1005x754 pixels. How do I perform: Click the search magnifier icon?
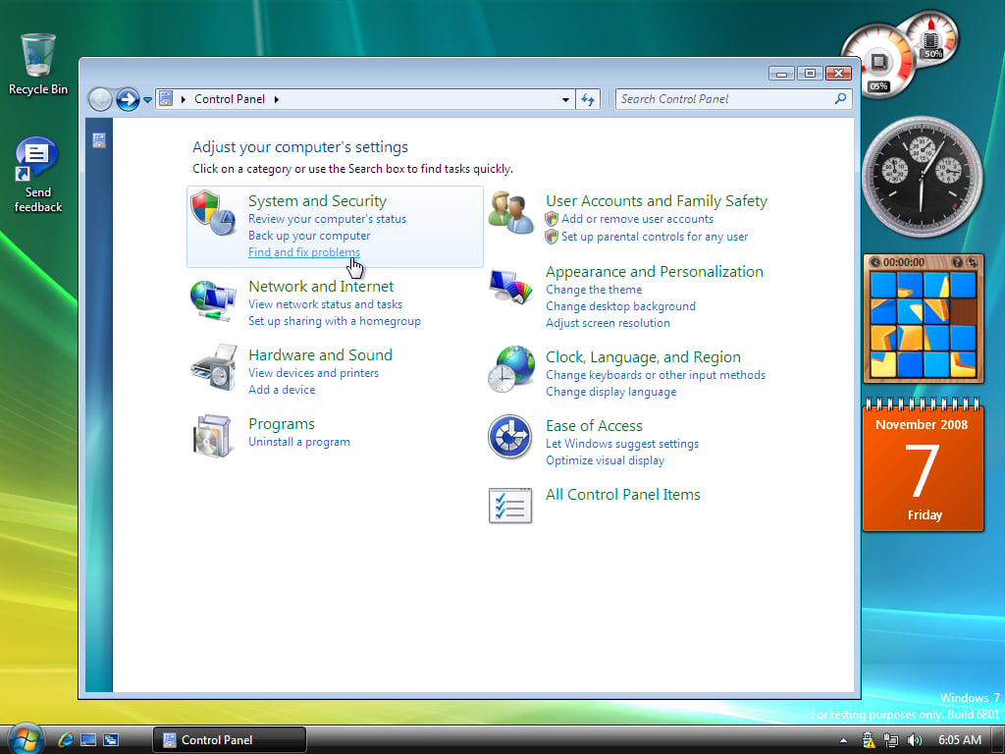tap(840, 99)
